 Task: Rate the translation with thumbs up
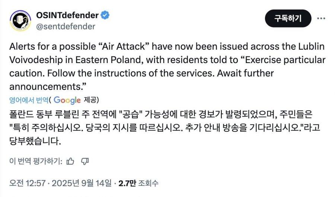[x=70, y=161]
